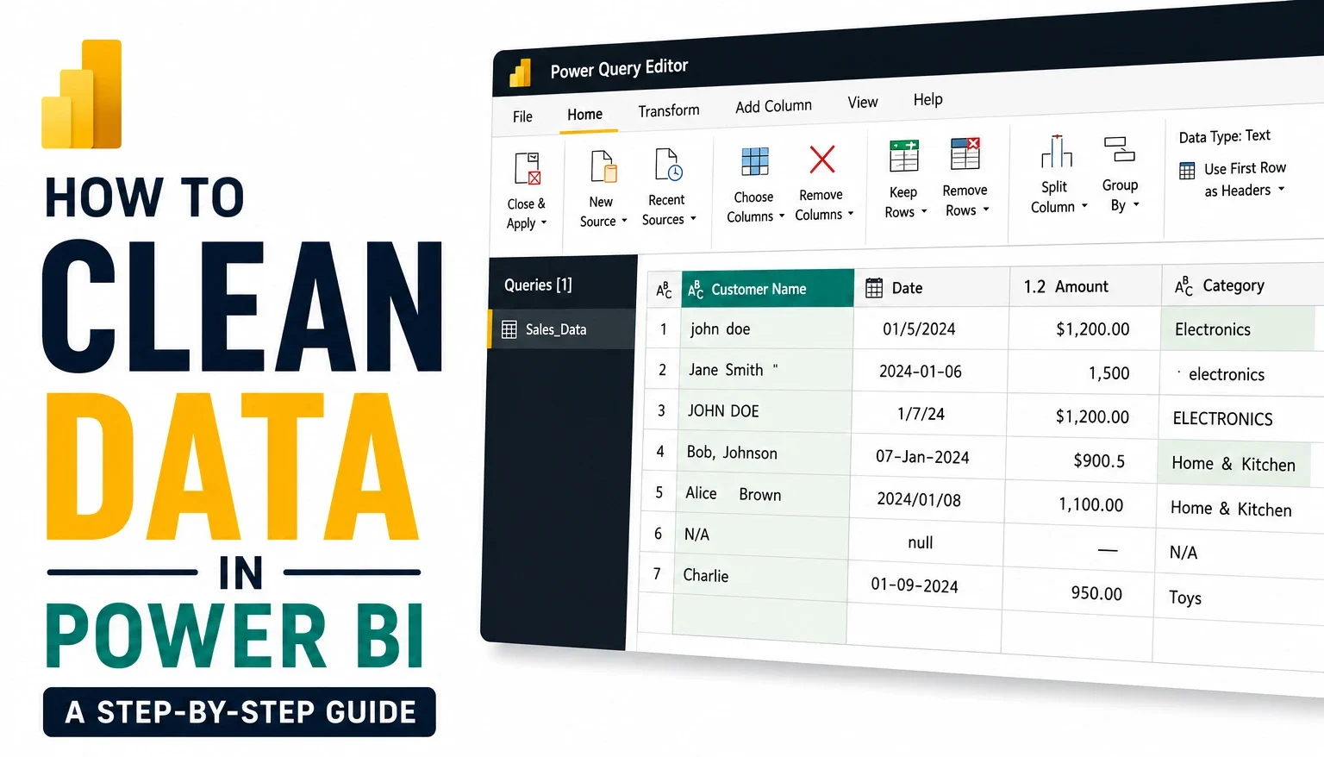Click the cell 'Bob, Johnson'
This screenshot has width=1324, height=757.
click(764, 453)
